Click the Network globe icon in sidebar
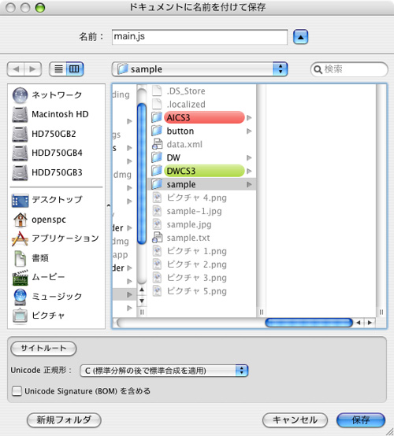The image size is (394, 436). click(20, 95)
